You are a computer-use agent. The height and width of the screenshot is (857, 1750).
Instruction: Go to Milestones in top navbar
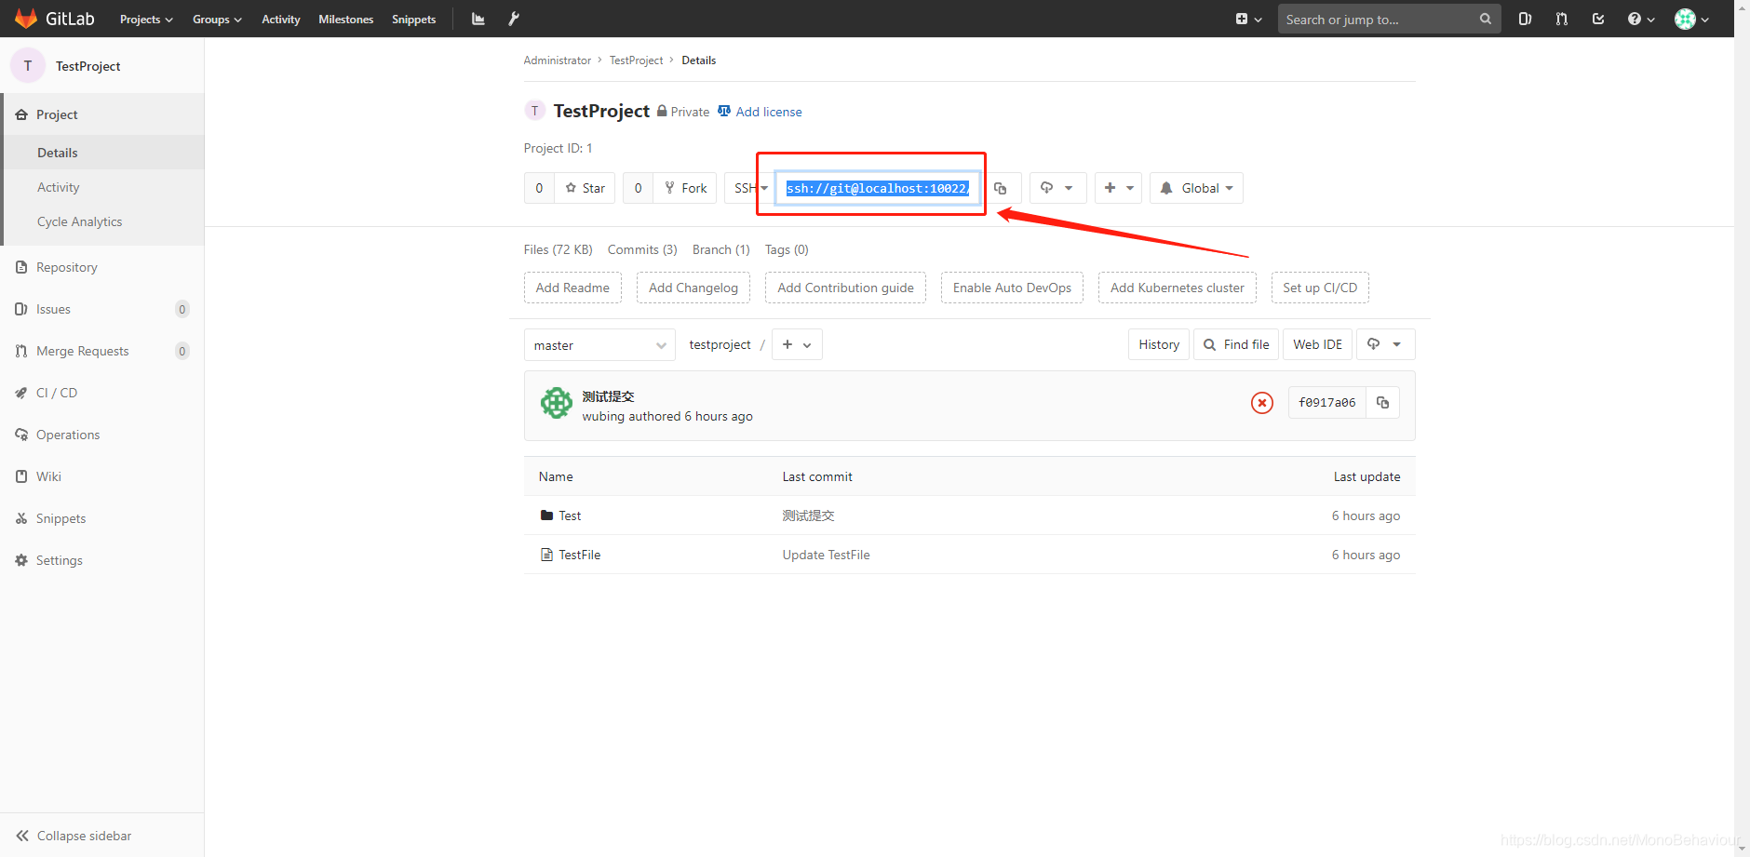[x=346, y=19]
